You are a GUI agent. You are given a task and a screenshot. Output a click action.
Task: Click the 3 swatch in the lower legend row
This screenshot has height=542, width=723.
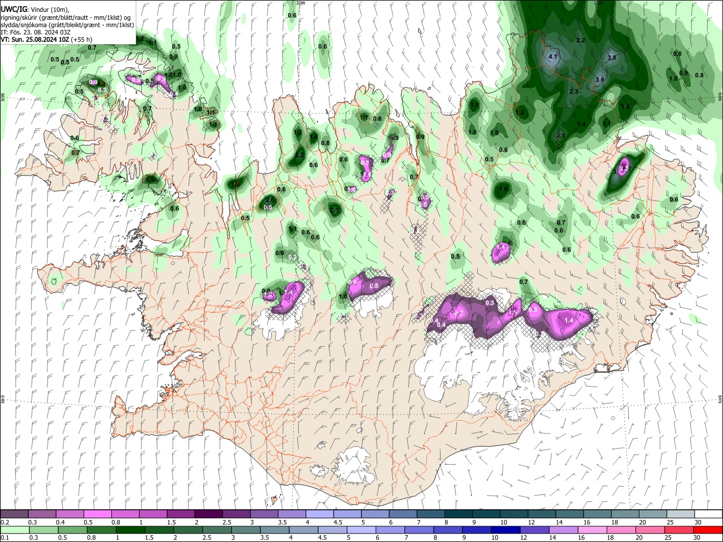(245, 530)
